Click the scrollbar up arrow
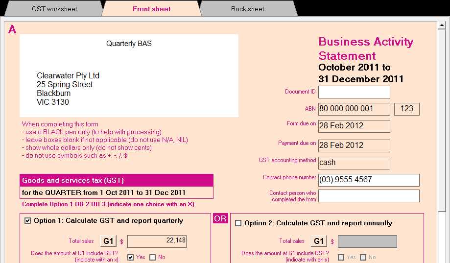450x263 pixels. pyautogui.click(x=442, y=25)
